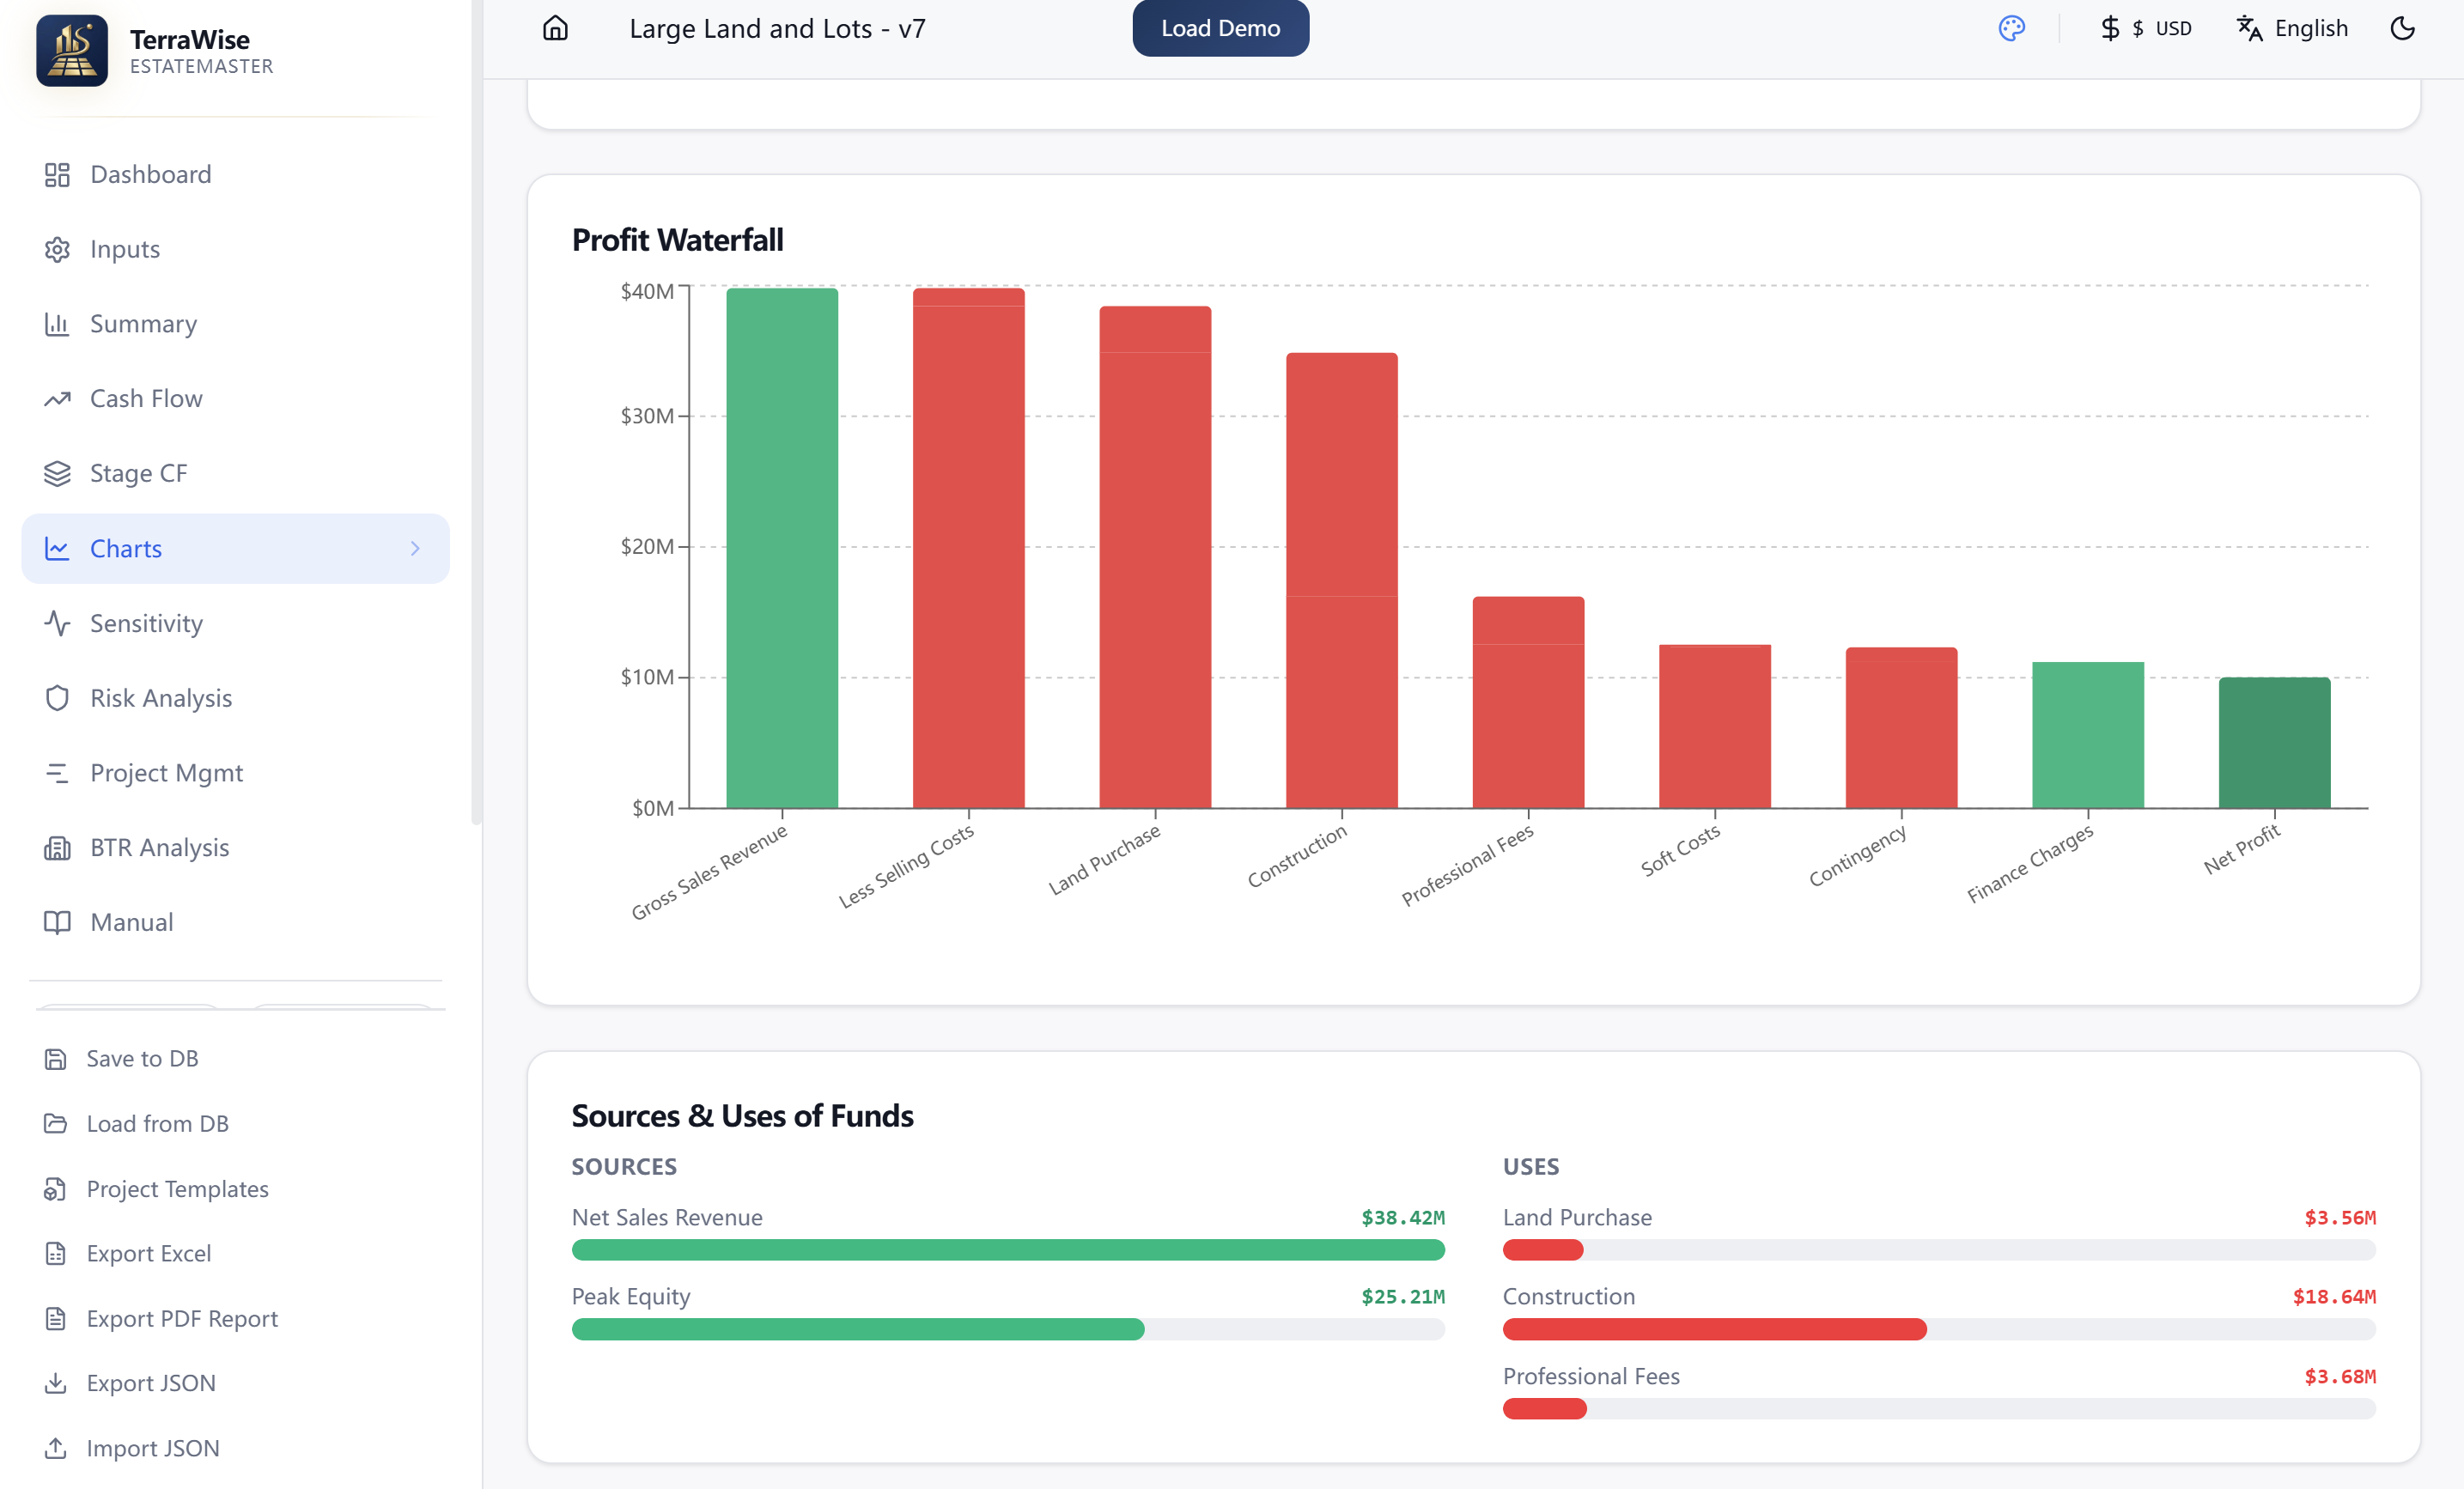Expand the Charts submenu chevron
This screenshot has height=1489, width=2464.
pyautogui.click(x=415, y=548)
